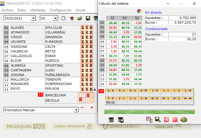Viewport: 201px width, 138px height.
Task: Click the gear settings icon
Action: click(184, 120)
